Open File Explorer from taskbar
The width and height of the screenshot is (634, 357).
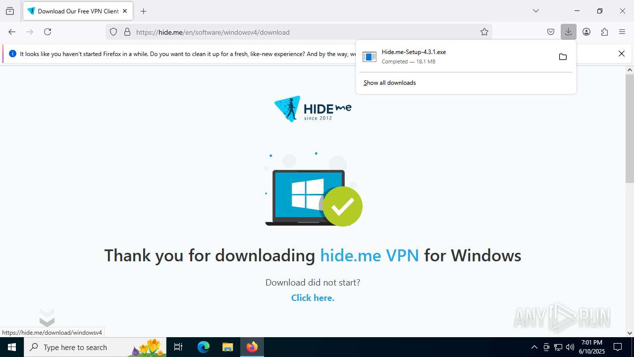227,347
